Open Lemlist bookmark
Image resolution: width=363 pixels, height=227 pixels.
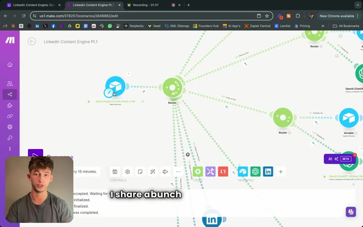coord(283,26)
